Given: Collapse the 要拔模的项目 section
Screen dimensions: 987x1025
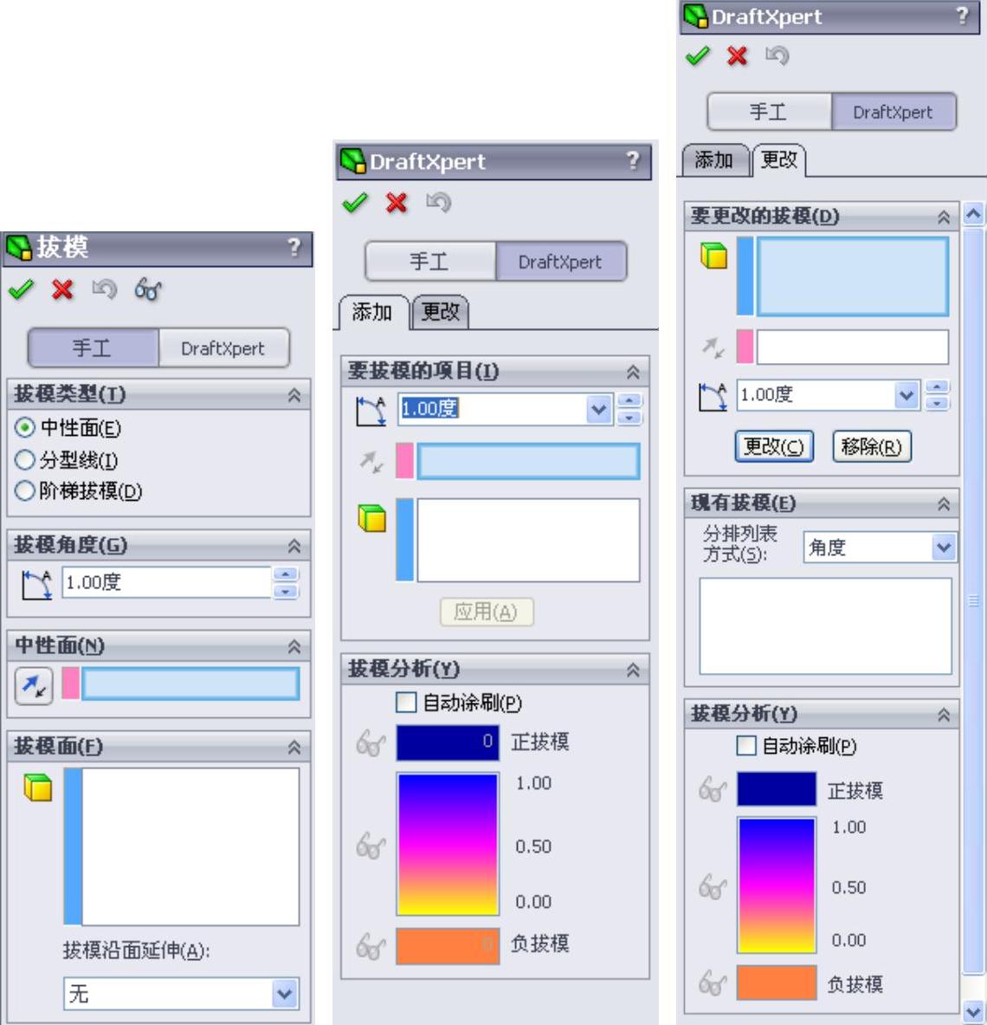Looking at the screenshot, I should (x=633, y=372).
